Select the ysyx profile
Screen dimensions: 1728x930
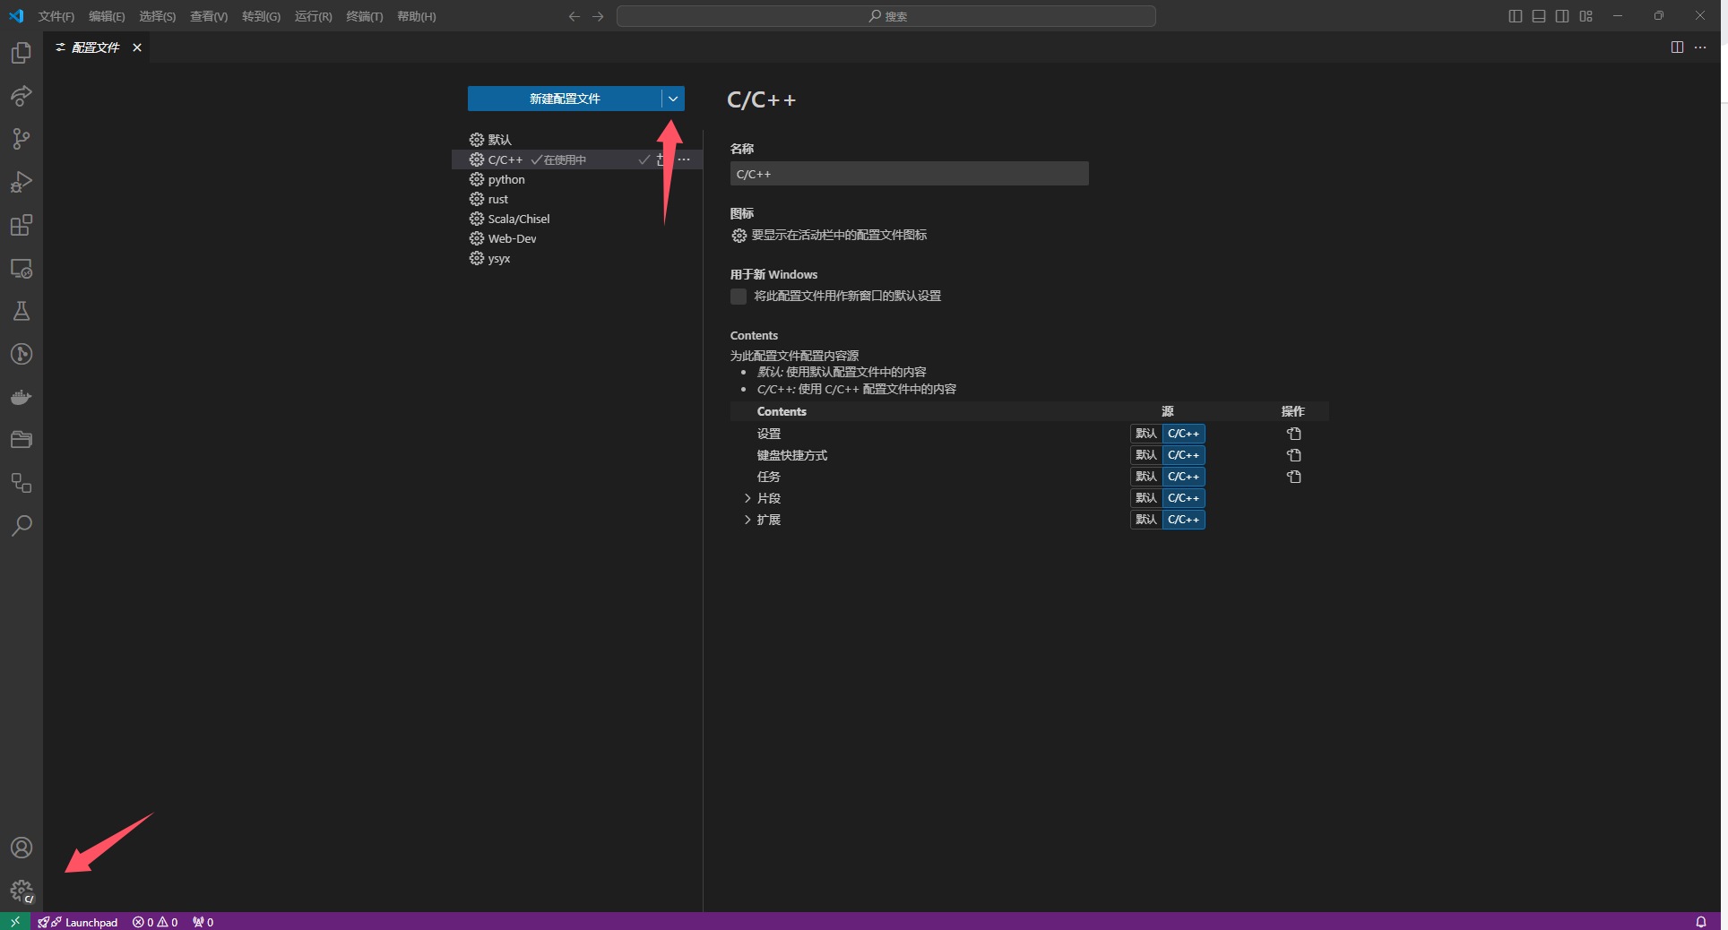pyautogui.click(x=577, y=258)
